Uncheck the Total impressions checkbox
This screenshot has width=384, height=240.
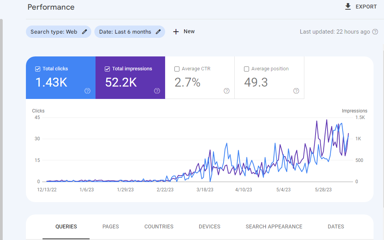pos(107,69)
